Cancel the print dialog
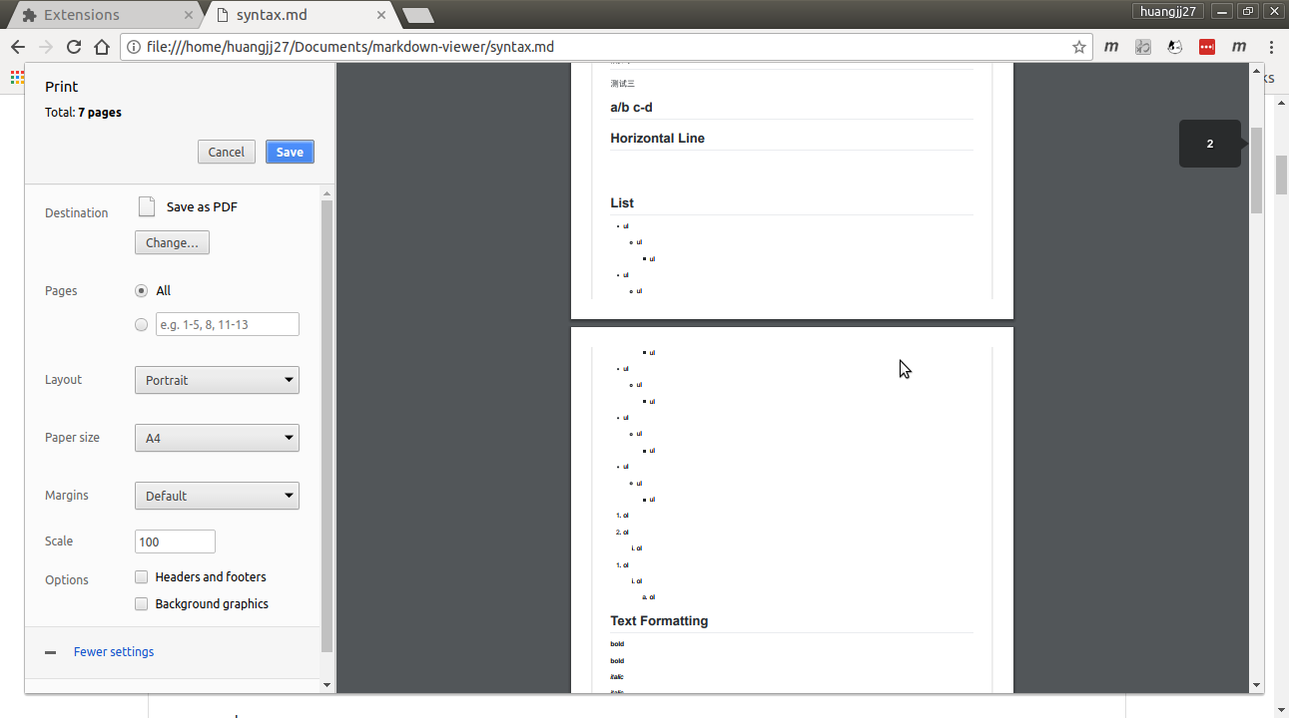 pyautogui.click(x=227, y=152)
